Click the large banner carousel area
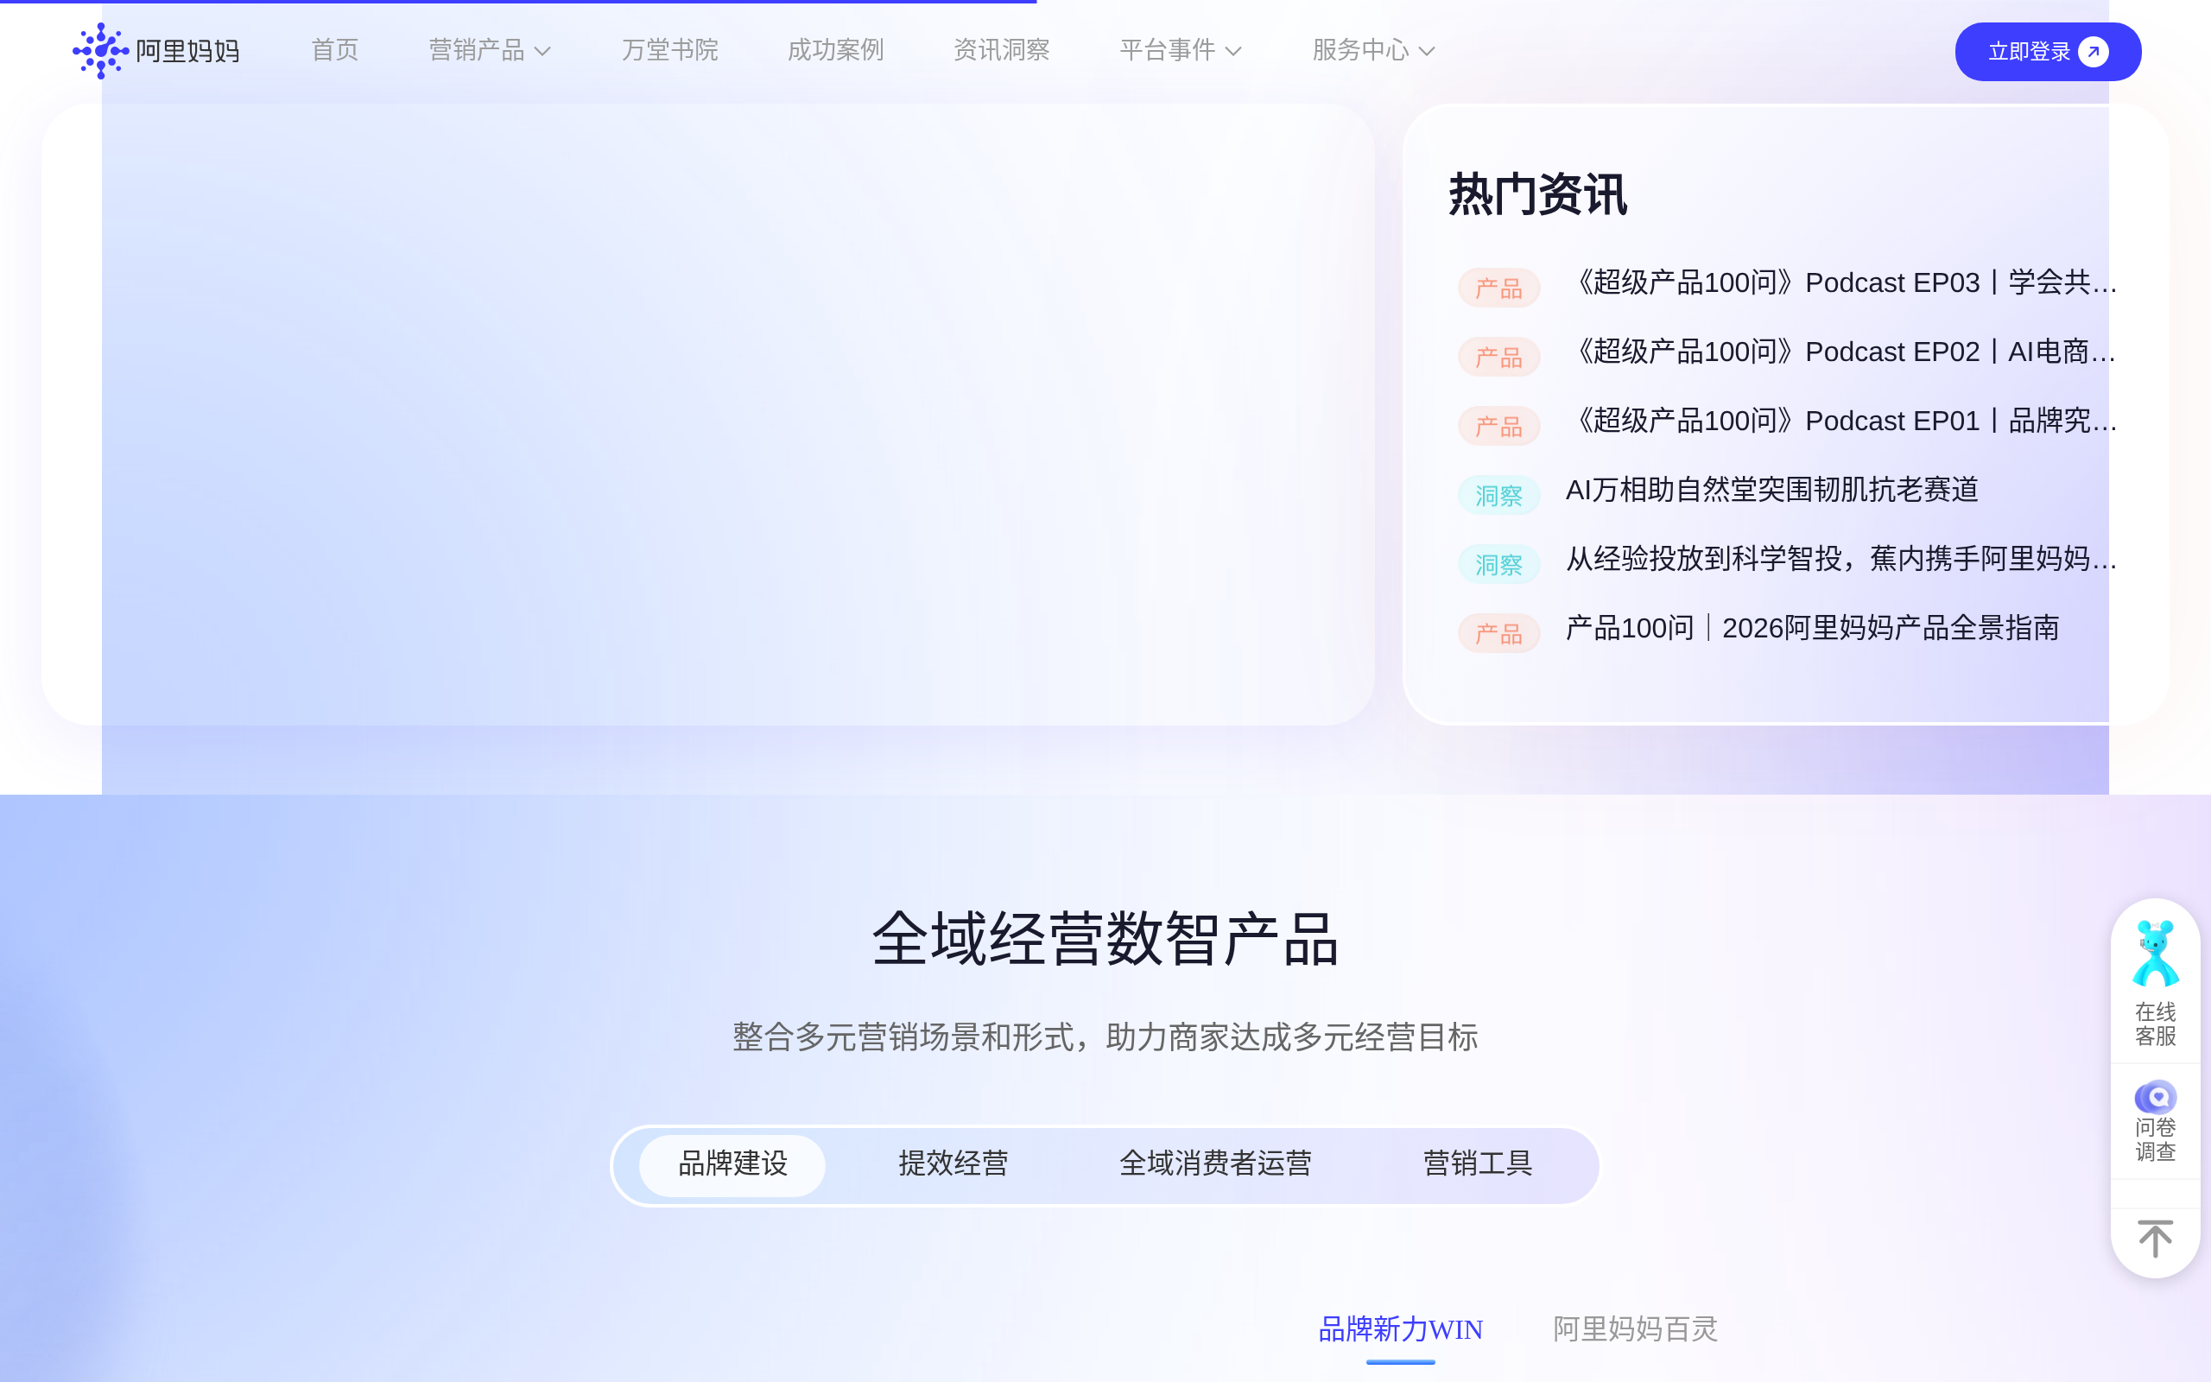 (708, 414)
